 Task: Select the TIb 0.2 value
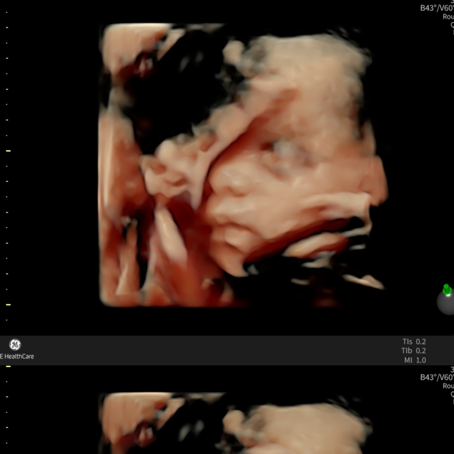(414, 351)
